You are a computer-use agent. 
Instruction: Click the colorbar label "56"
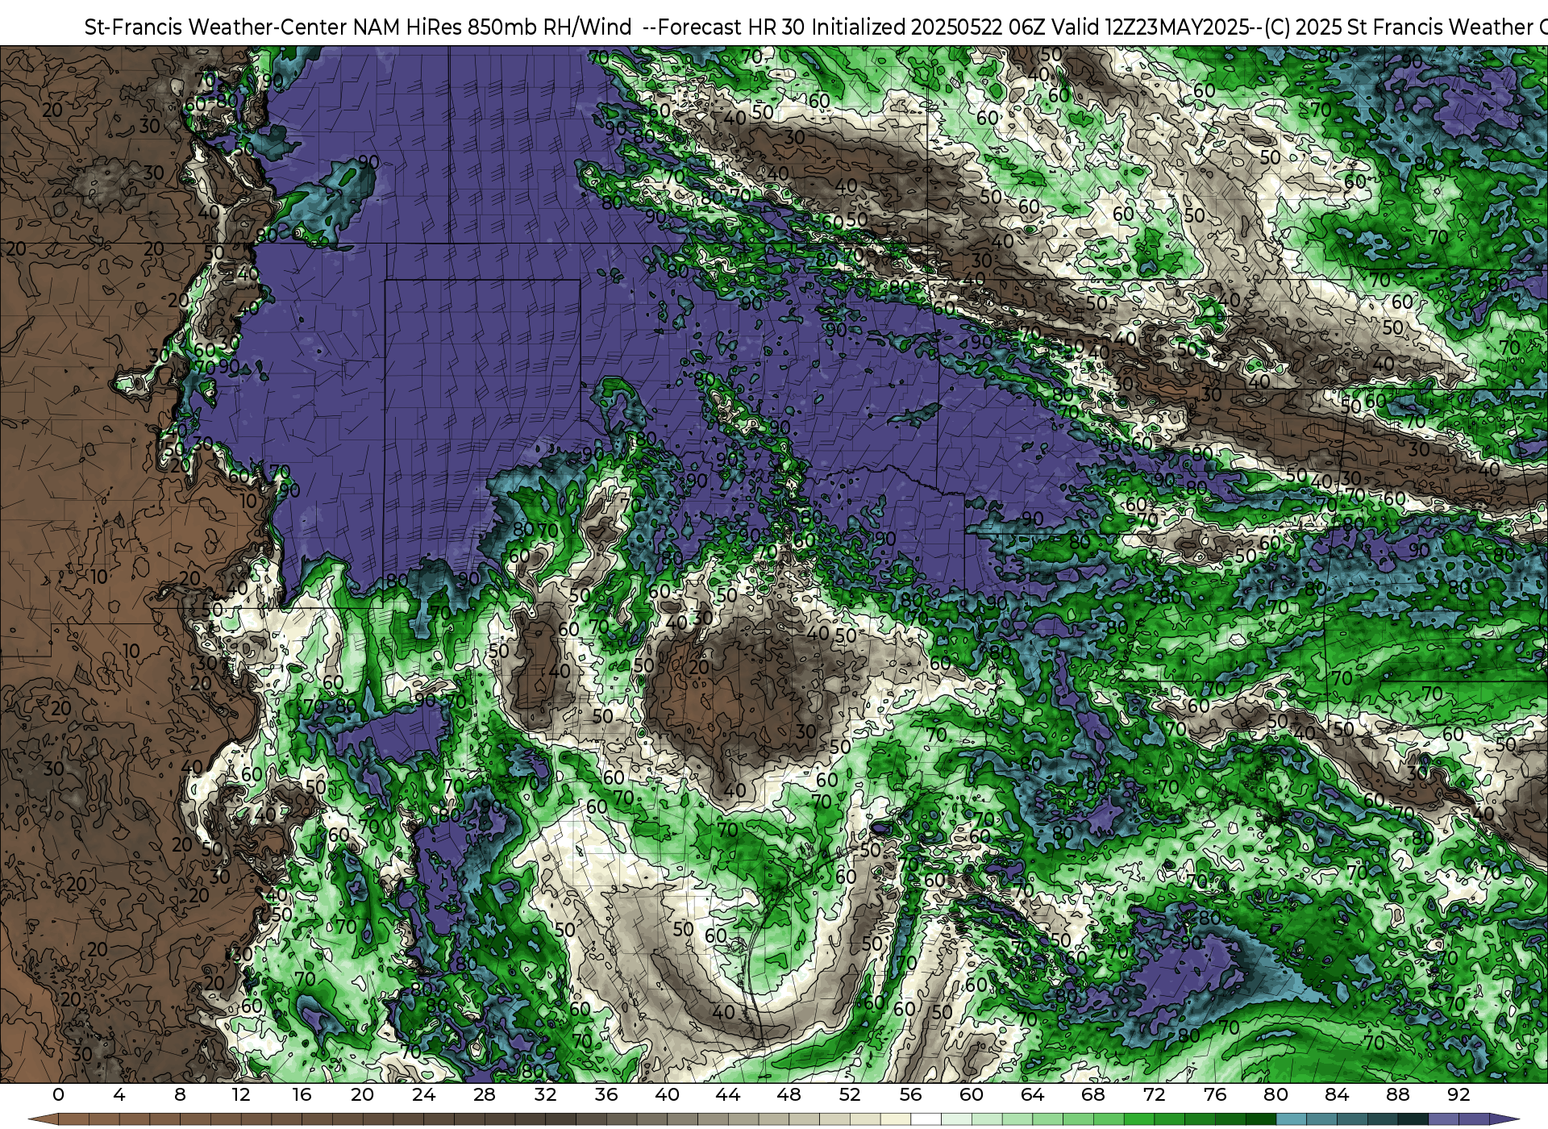tap(910, 1094)
